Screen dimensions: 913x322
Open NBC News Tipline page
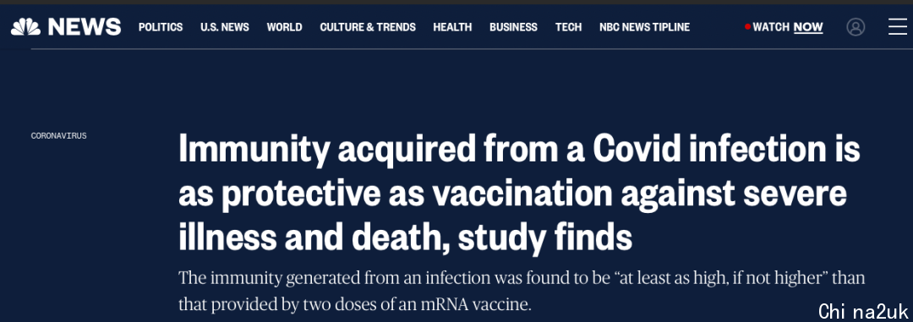[x=644, y=27]
